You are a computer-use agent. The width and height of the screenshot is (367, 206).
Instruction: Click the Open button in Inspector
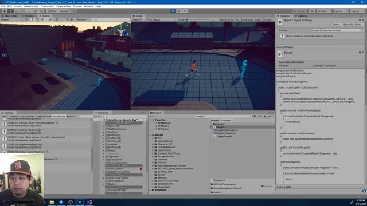click(x=336, y=25)
